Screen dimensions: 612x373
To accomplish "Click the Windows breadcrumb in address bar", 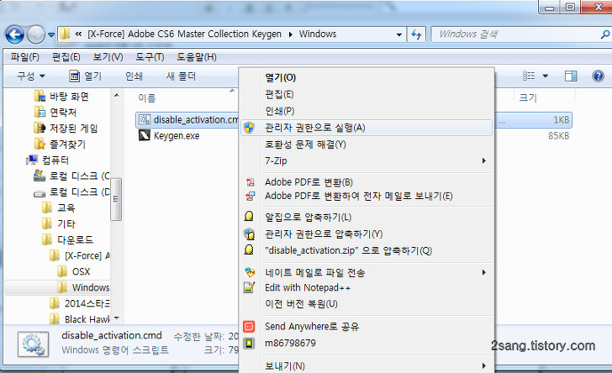I will point(317,34).
